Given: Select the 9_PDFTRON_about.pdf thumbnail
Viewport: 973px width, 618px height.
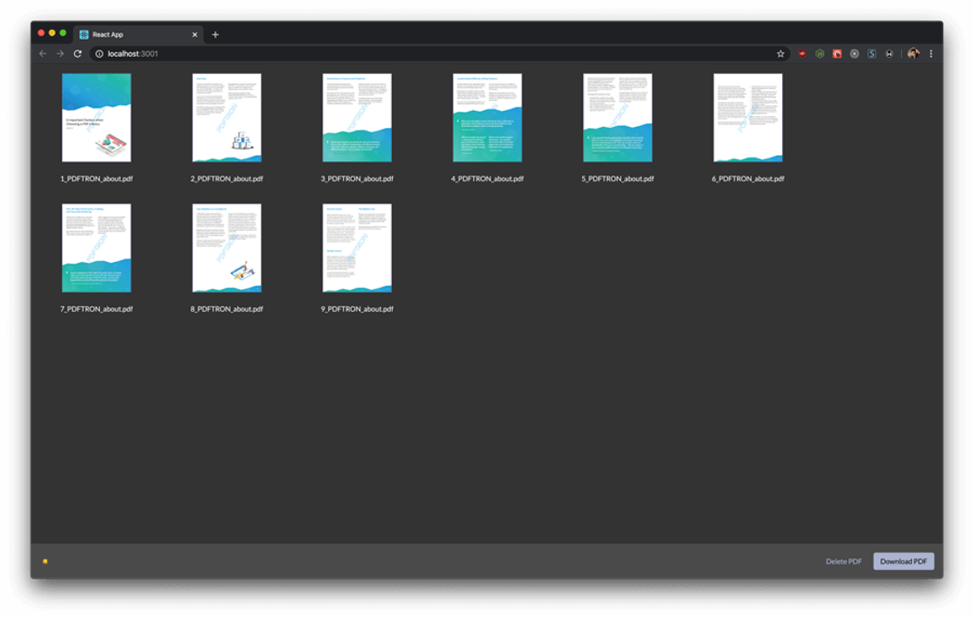Looking at the screenshot, I should pyautogui.click(x=357, y=249).
